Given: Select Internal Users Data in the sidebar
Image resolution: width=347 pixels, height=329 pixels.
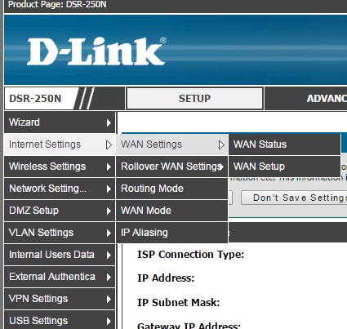Looking at the screenshot, I should (60, 255).
